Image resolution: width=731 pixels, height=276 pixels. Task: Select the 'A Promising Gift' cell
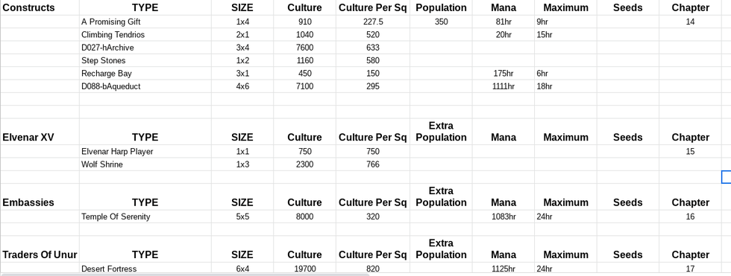(x=145, y=22)
